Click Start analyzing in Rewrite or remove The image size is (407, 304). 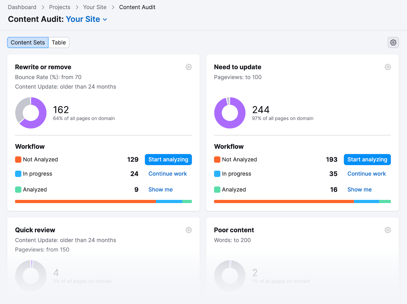pyautogui.click(x=168, y=160)
